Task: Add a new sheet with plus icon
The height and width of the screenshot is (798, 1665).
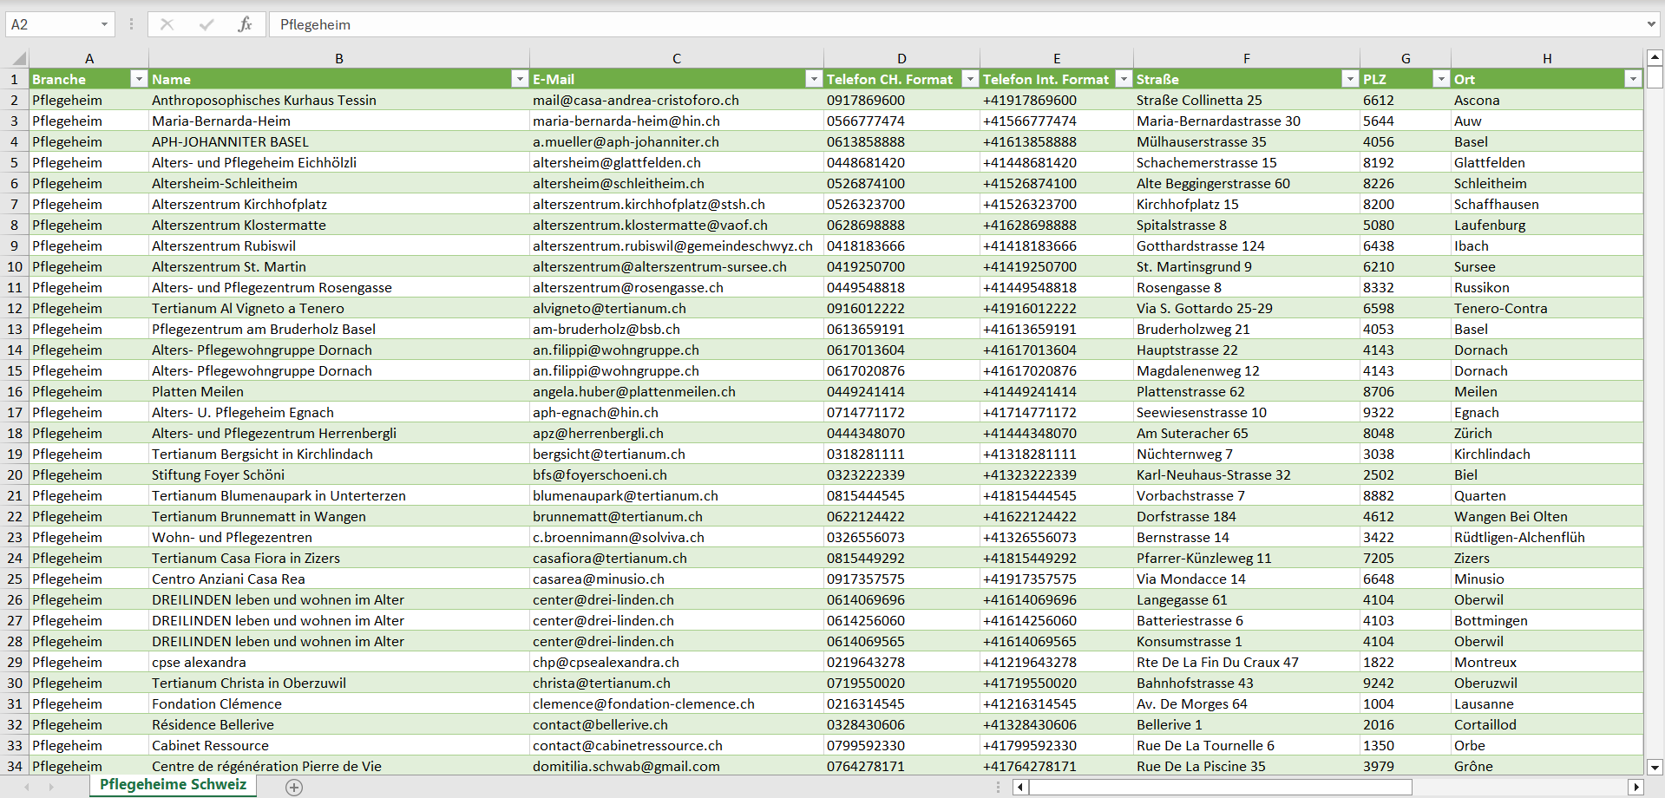Action: (294, 787)
